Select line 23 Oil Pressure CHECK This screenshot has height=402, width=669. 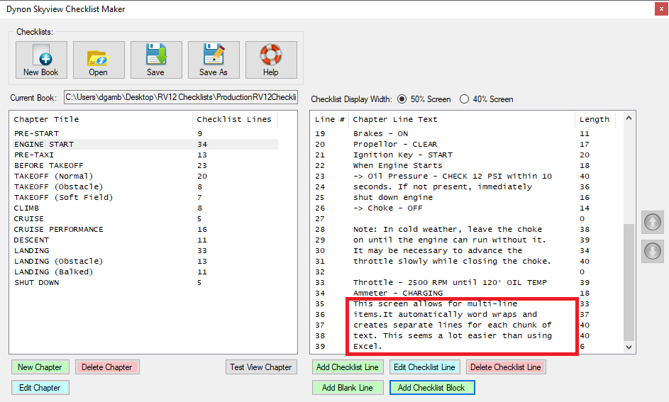465,176
